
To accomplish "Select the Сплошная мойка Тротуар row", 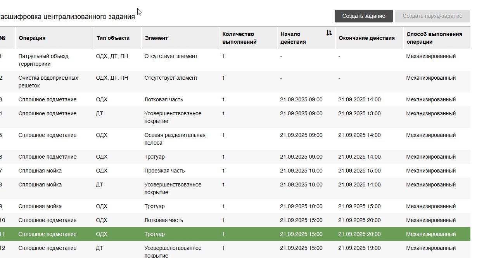I will coord(235,206).
